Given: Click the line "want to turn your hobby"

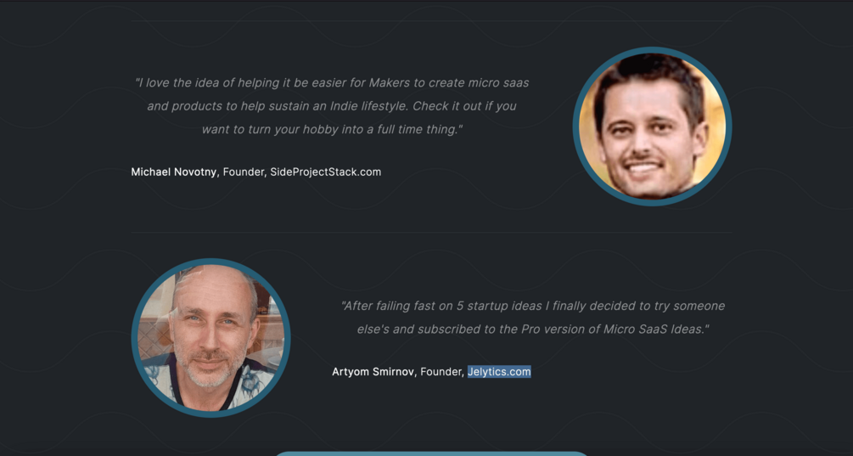Looking at the screenshot, I should 332,130.
